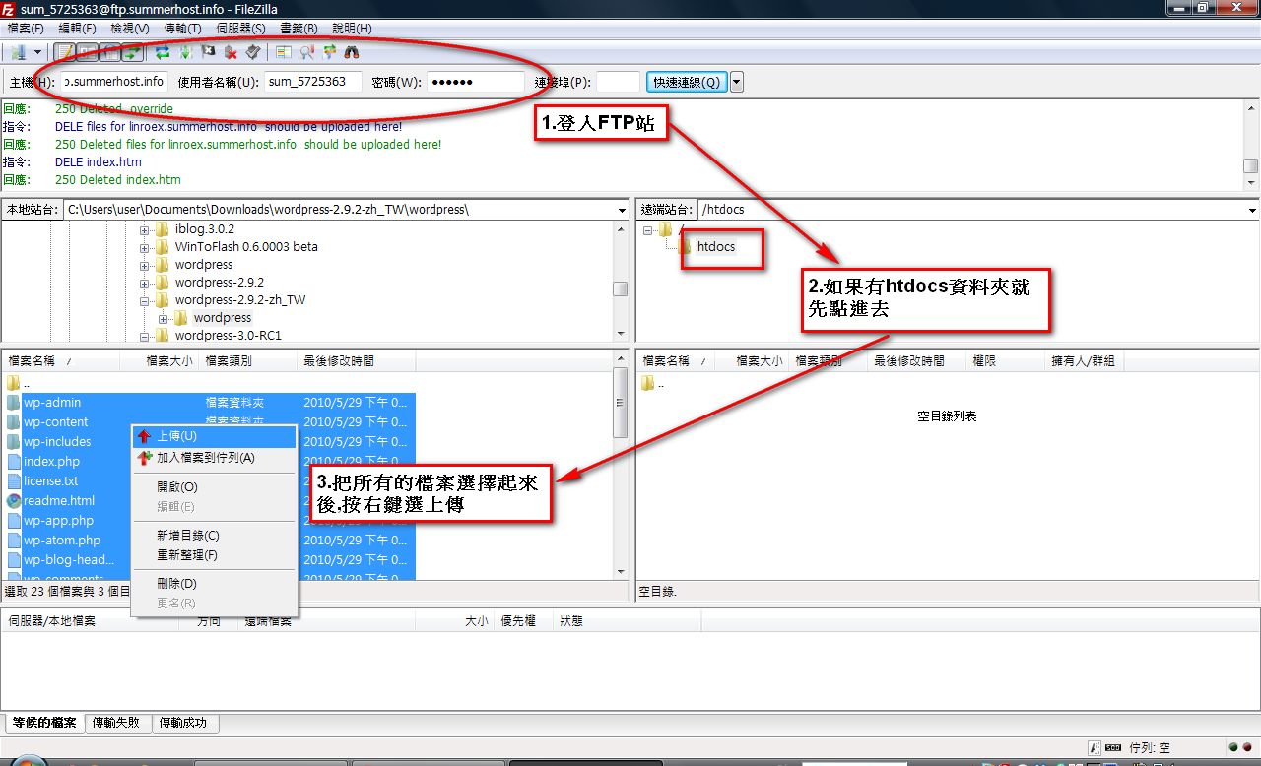Select the htdocs remote folder

pos(715,247)
